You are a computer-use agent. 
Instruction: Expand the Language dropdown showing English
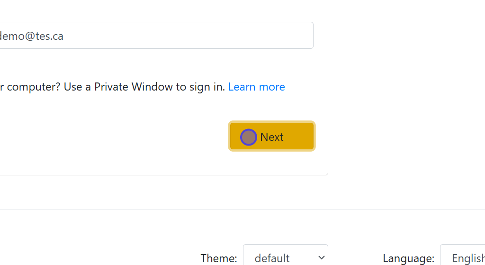click(x=462, y=258)
